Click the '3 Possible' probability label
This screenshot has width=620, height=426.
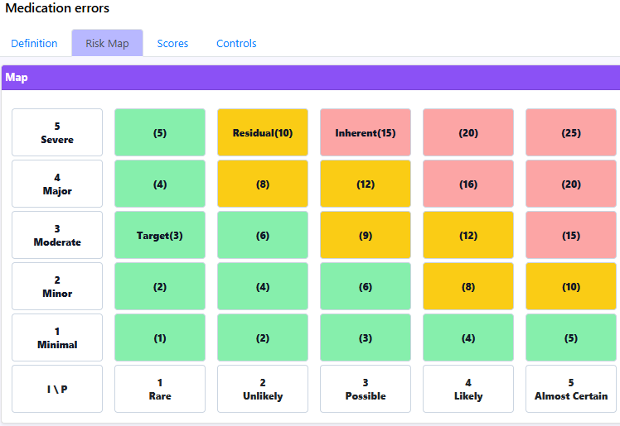(366, 389)
